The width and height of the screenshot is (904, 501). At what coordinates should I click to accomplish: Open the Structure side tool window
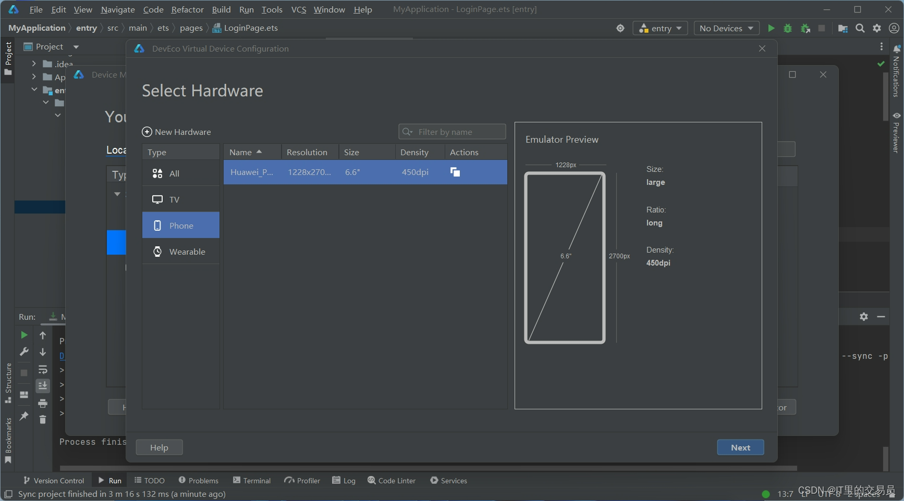[x=8, y=383]
